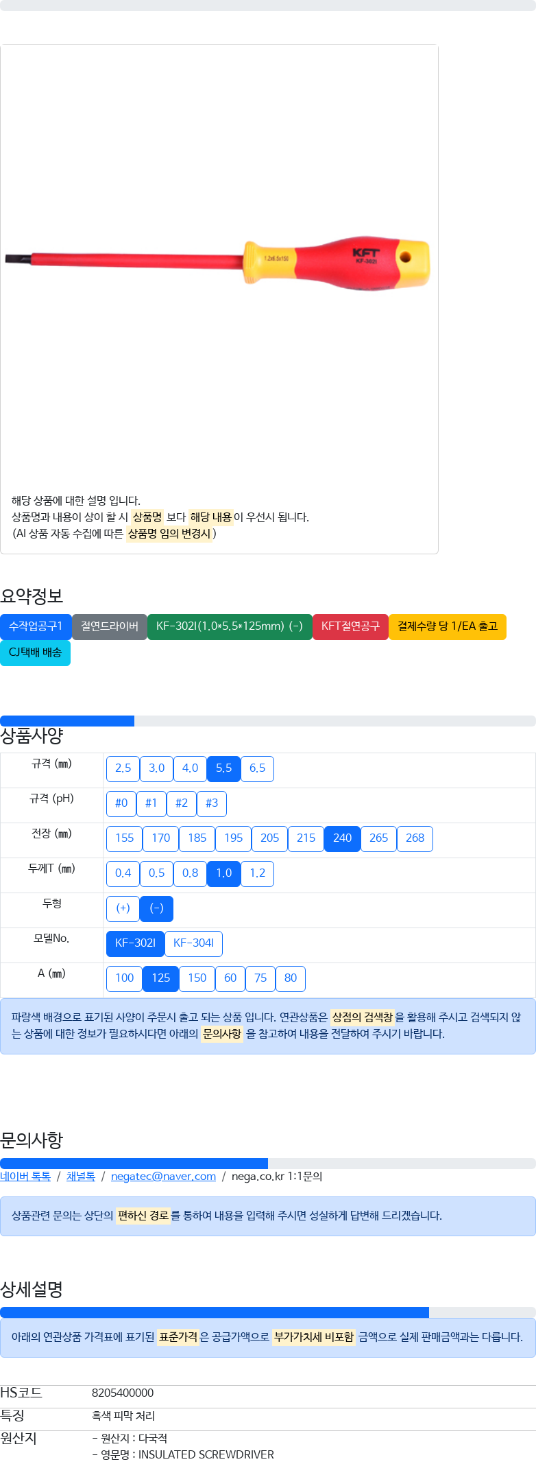This screenshot has height=1464, width=536.
Task: Switch to model KF-304I
Action: (193, 943)
